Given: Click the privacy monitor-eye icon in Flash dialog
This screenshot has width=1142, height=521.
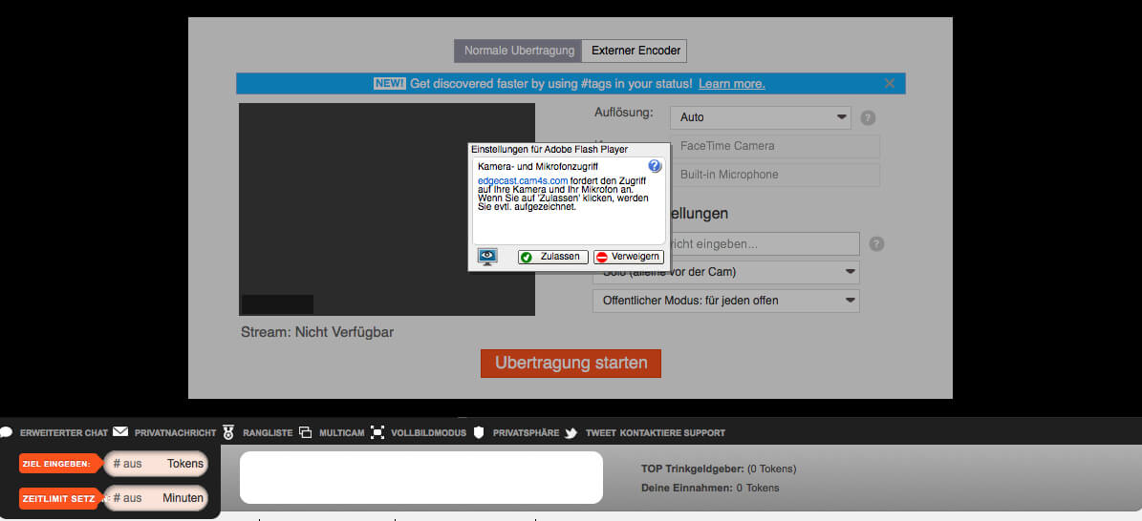Looking at the screenshot, I should [487, 256].
